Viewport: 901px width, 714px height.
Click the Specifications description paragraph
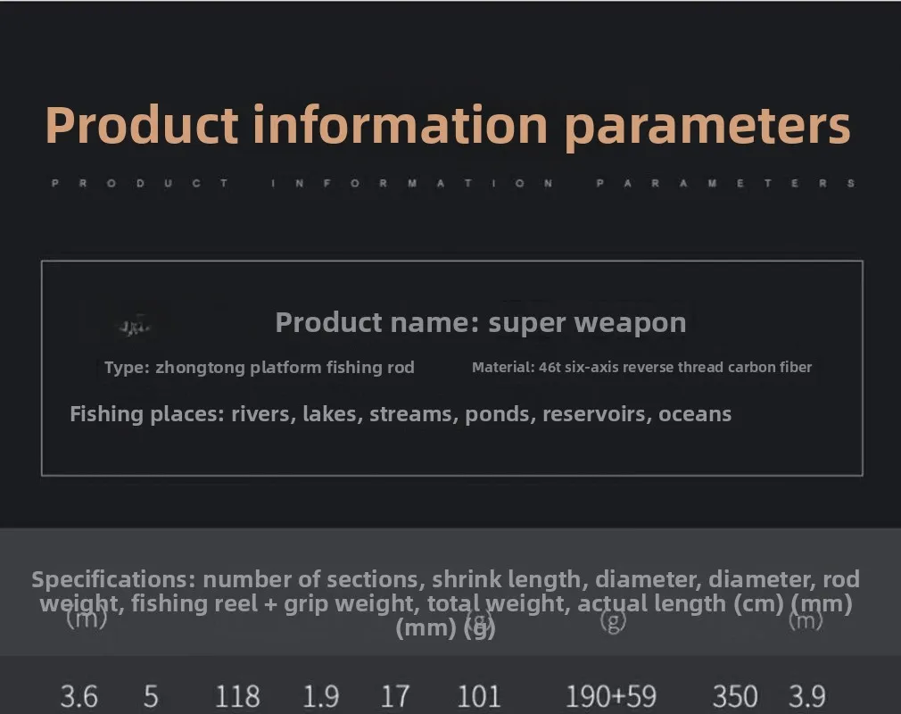click(445, 603)
